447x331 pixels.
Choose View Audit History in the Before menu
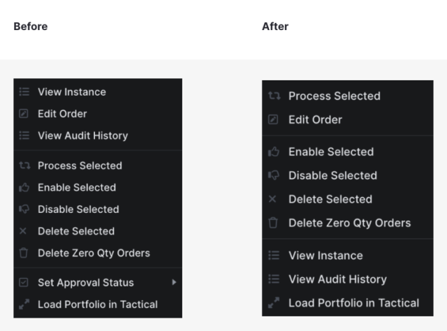click(82, 135)
